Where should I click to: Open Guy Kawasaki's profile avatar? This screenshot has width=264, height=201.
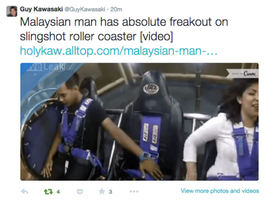click(12, 11)
